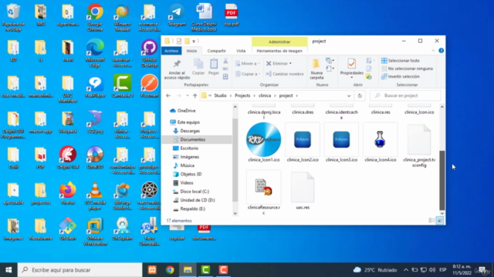Select the clinica_project.tvsconfig file

point(419,145)
